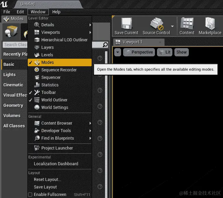Select the Volumes category
The image size is (223, 198).
click(x=14, y=116)
